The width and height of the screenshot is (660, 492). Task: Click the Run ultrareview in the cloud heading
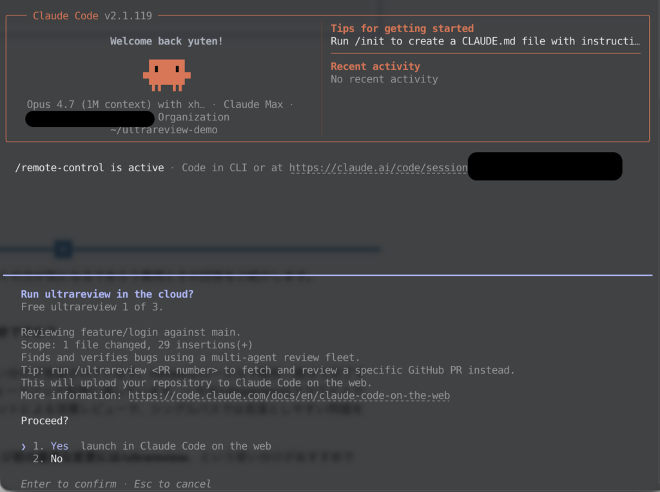click(x=107, y=294)
